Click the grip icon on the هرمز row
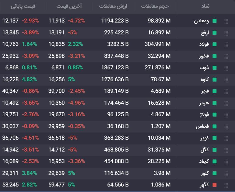The image size is (235, 192). [x=226, y=103]
